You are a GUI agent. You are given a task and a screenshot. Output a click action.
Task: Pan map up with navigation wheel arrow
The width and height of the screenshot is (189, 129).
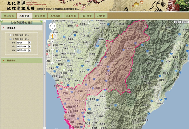(52, 24)
